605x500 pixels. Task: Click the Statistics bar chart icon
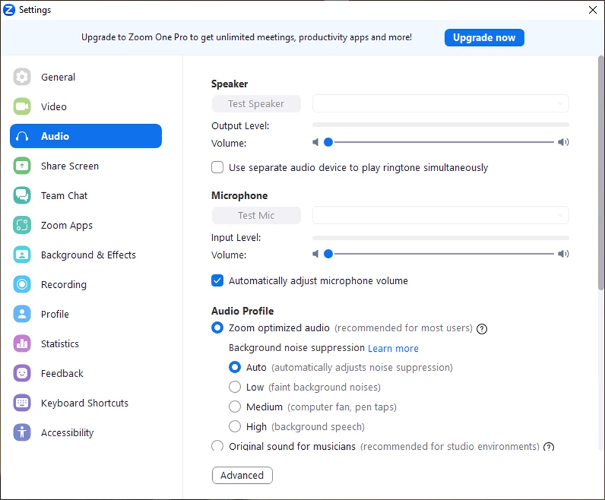click(22, 344)
